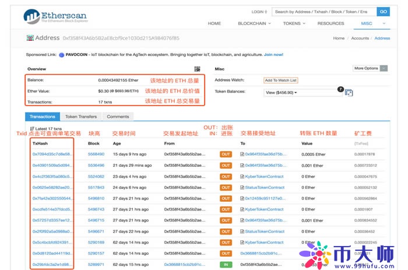408x270 pixels.
Task: Click the contract icon in block 5524062 row
Action: coord(242,177)
